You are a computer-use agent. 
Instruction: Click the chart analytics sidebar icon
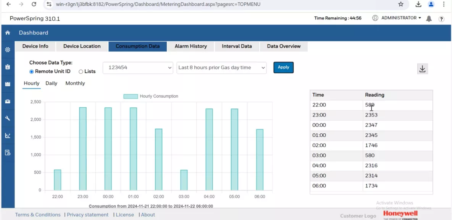pyautogui.click(x=7, y=136)
